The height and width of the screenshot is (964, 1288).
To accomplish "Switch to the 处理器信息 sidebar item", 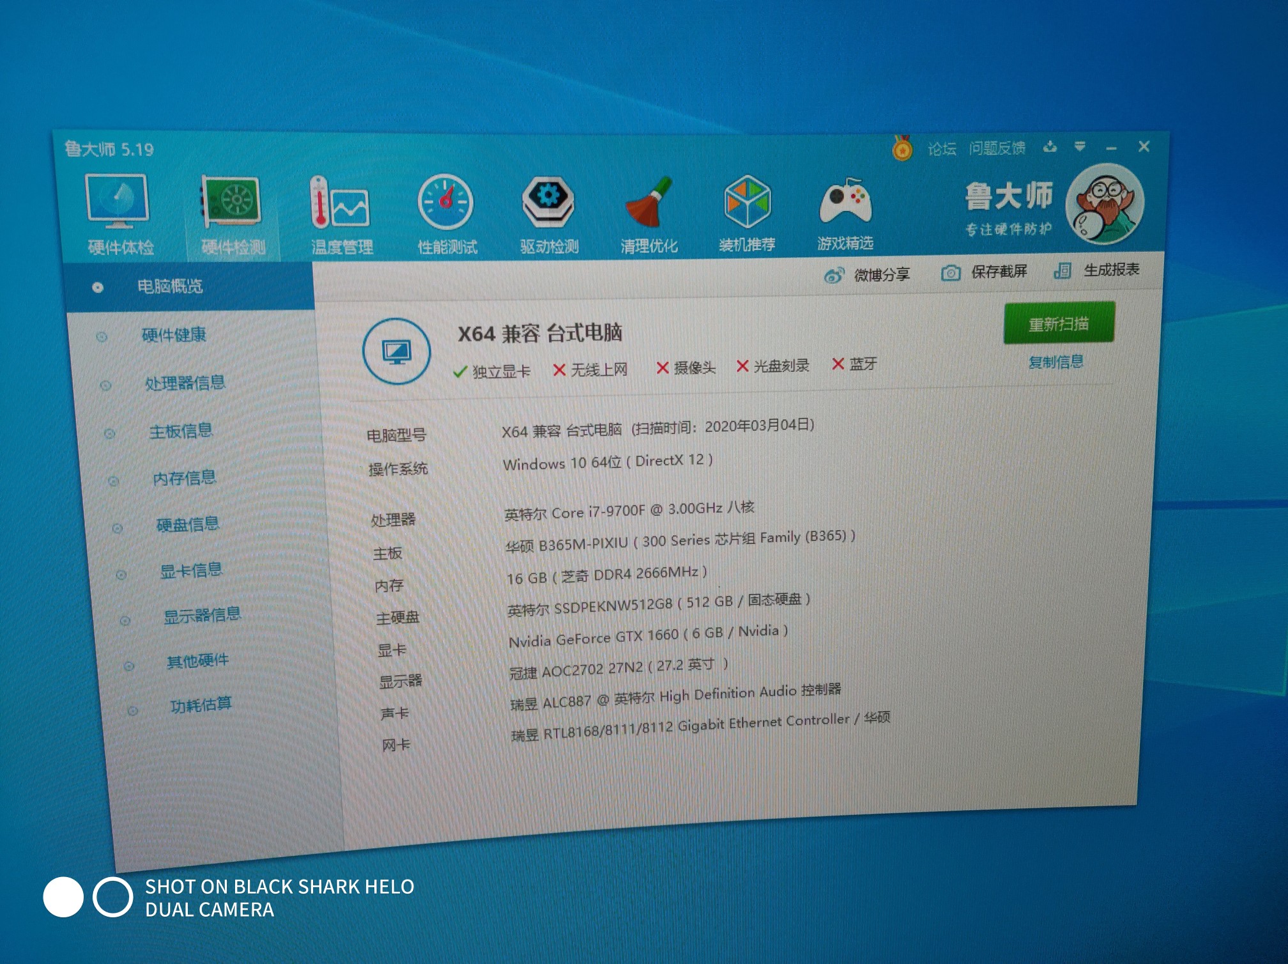I will 185,384.
